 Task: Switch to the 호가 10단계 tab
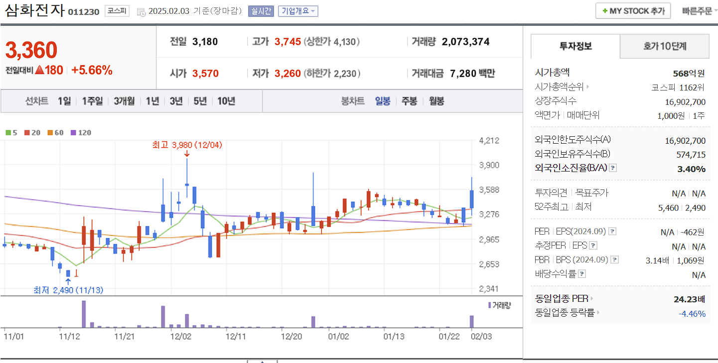tap(664, 46)
